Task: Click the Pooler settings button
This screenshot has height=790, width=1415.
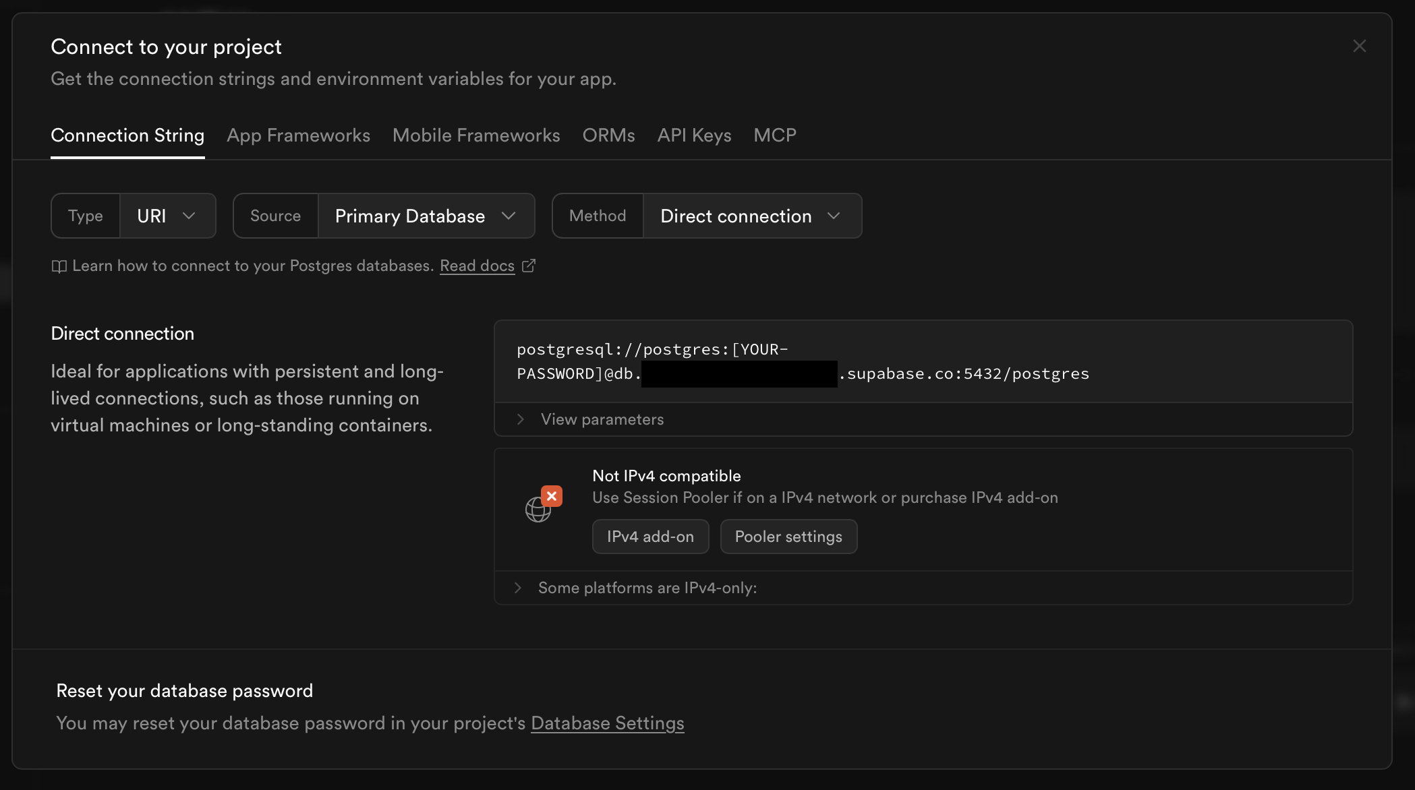Action: pos(788,537)
